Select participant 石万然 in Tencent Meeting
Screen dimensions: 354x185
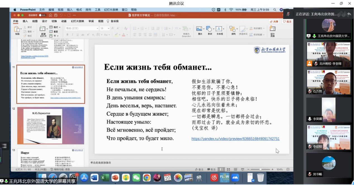click(329, 82)
